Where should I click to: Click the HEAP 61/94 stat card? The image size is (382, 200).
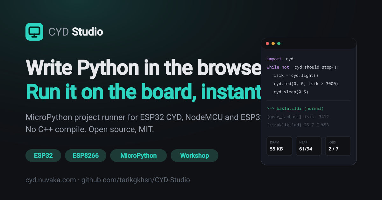tap(309, 146)
